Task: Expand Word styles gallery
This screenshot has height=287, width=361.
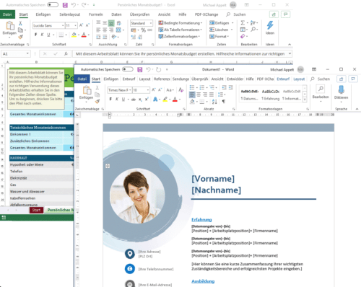Action: [305, 100]
